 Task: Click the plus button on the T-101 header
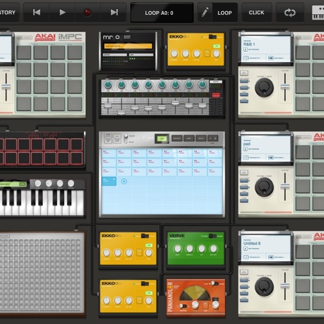(x=215, y=138)
